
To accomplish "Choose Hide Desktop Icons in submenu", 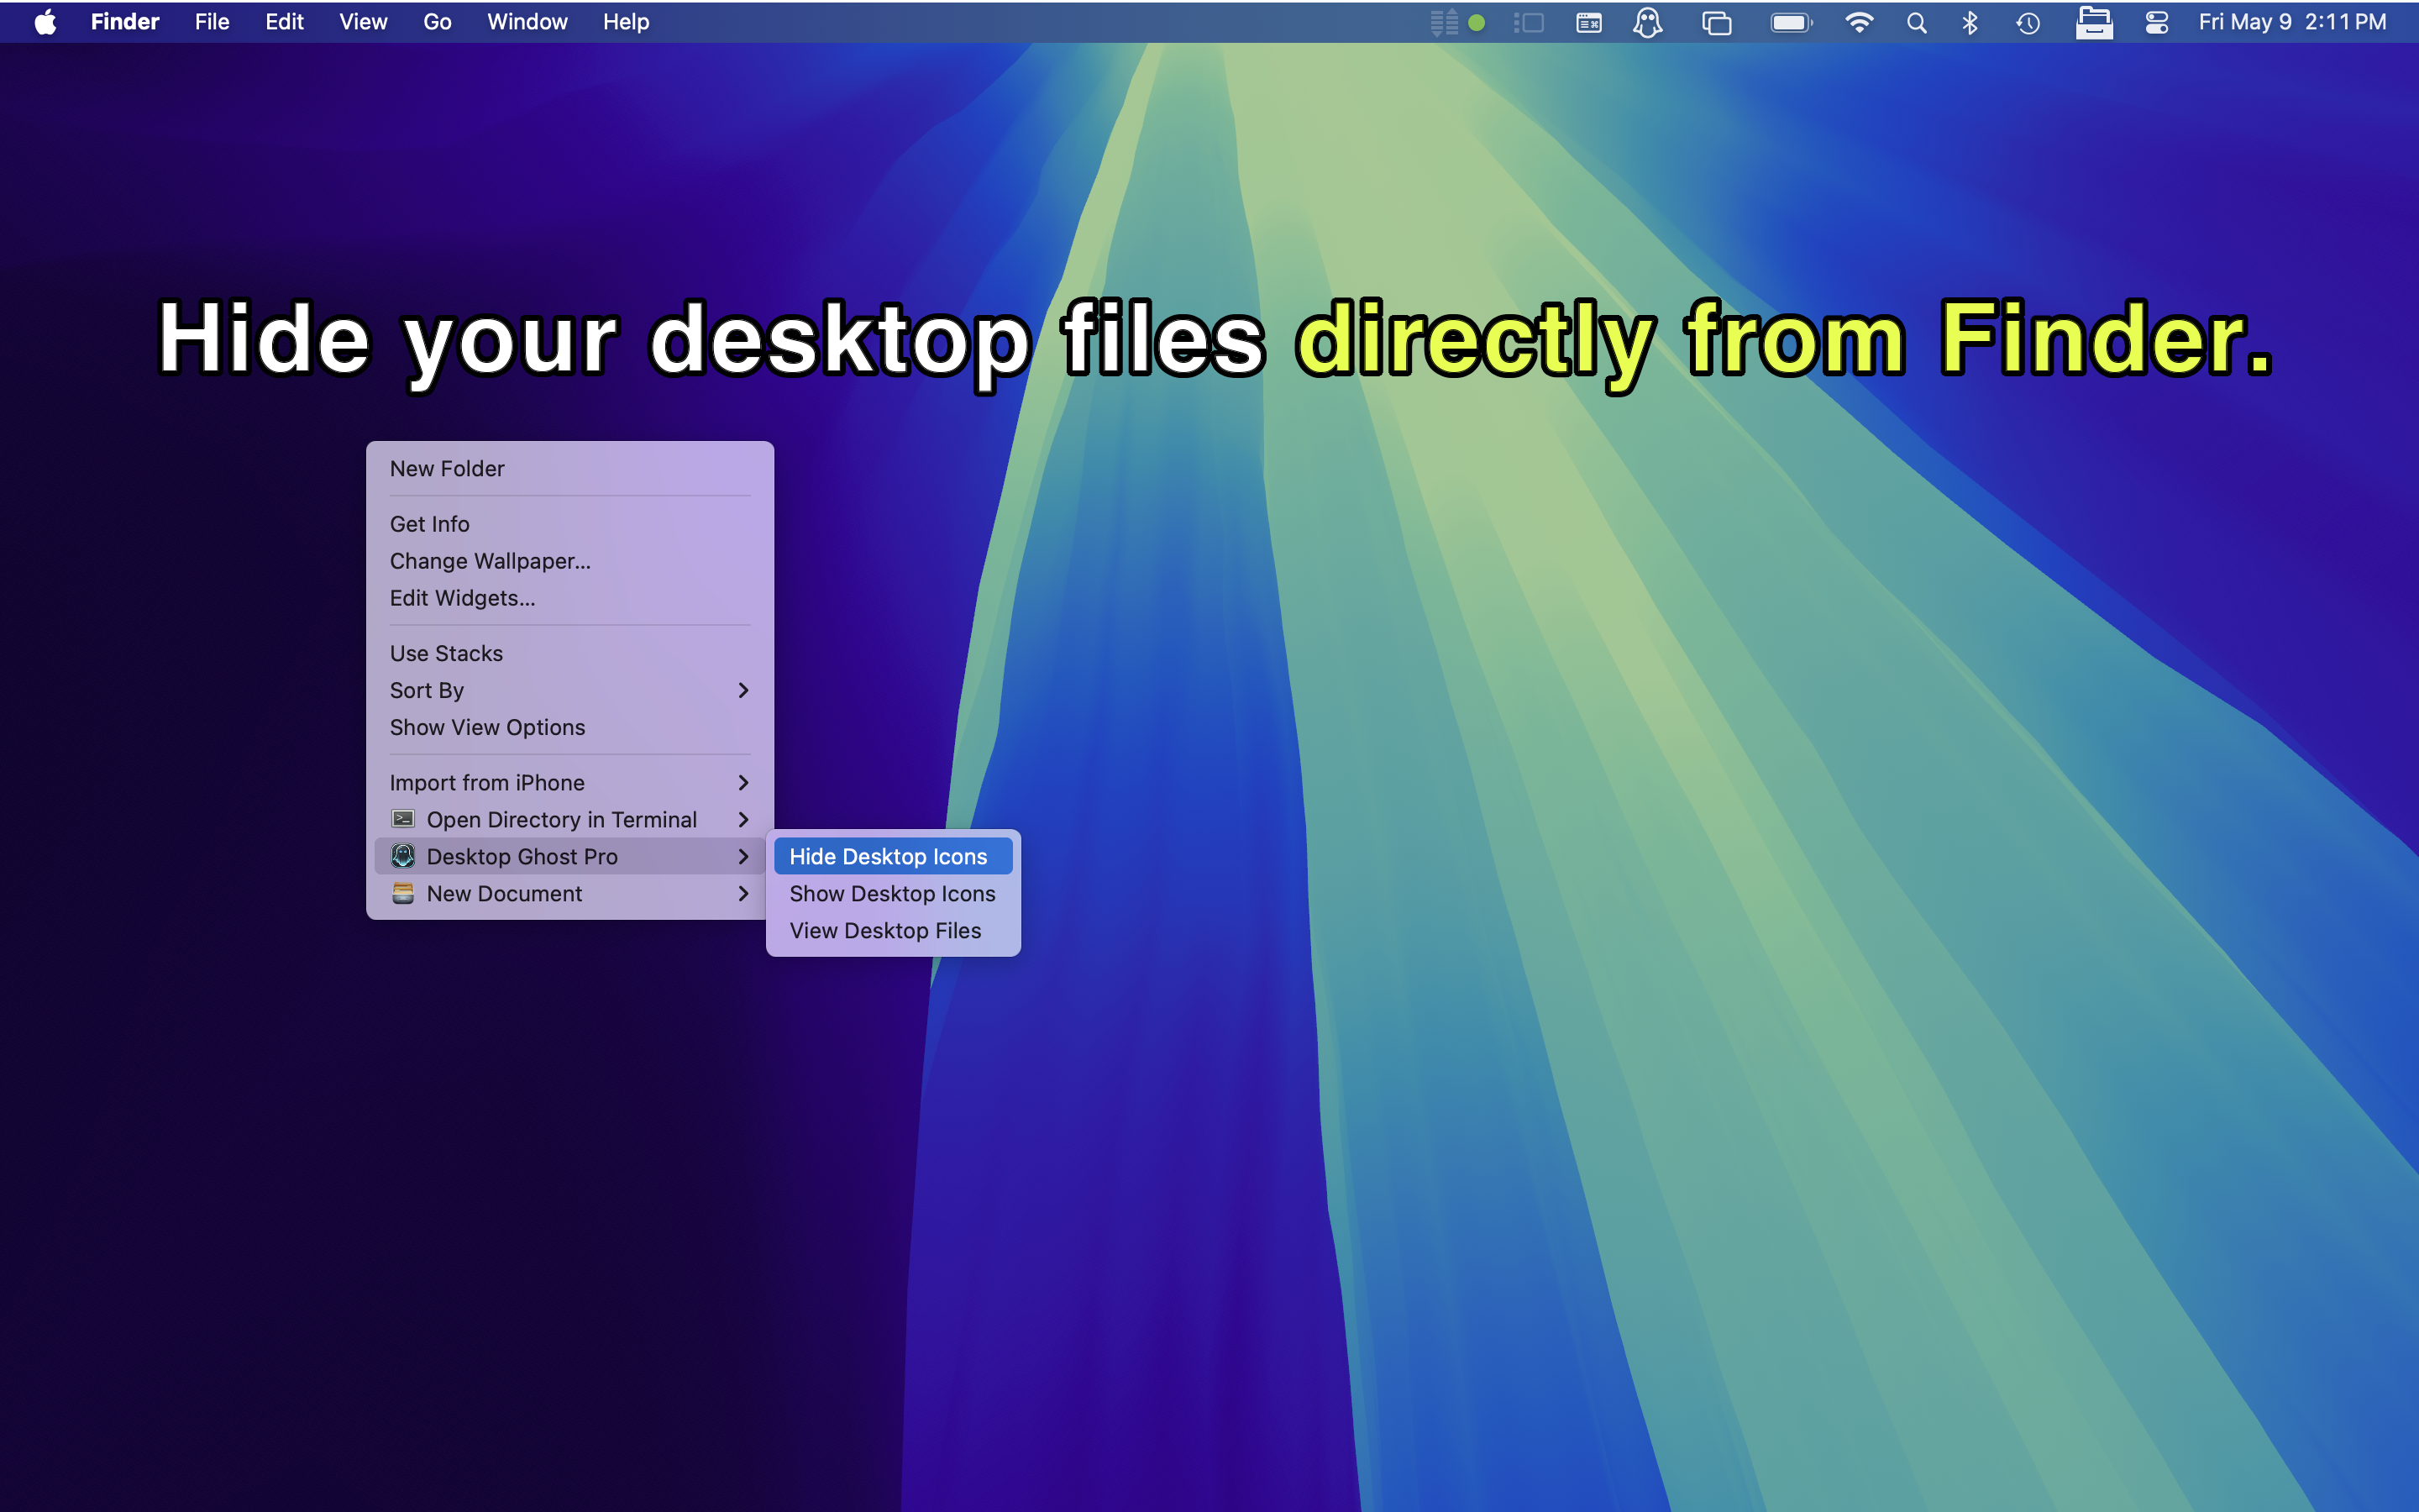I will point(893,856).
